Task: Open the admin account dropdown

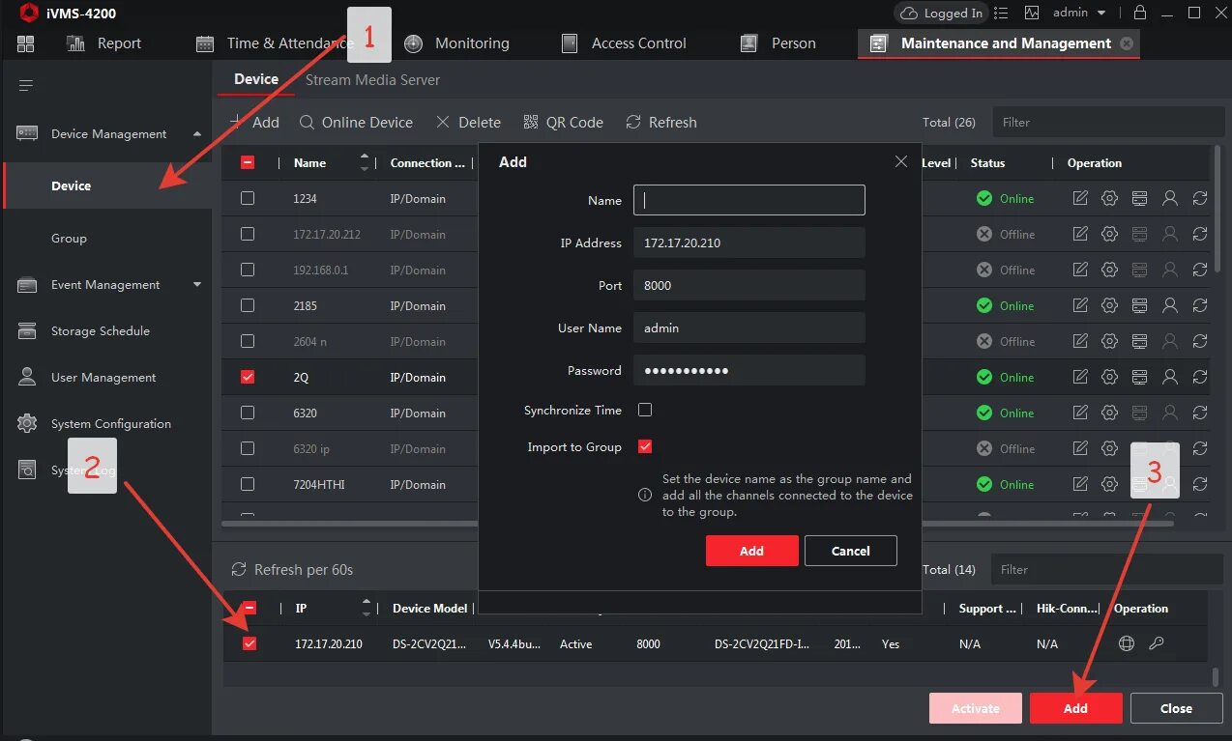Action: [1079, 13]
